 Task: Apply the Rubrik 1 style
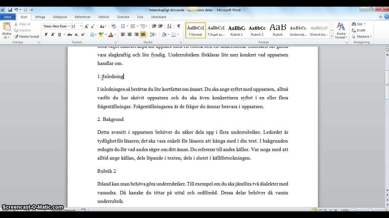coord(236,30)
